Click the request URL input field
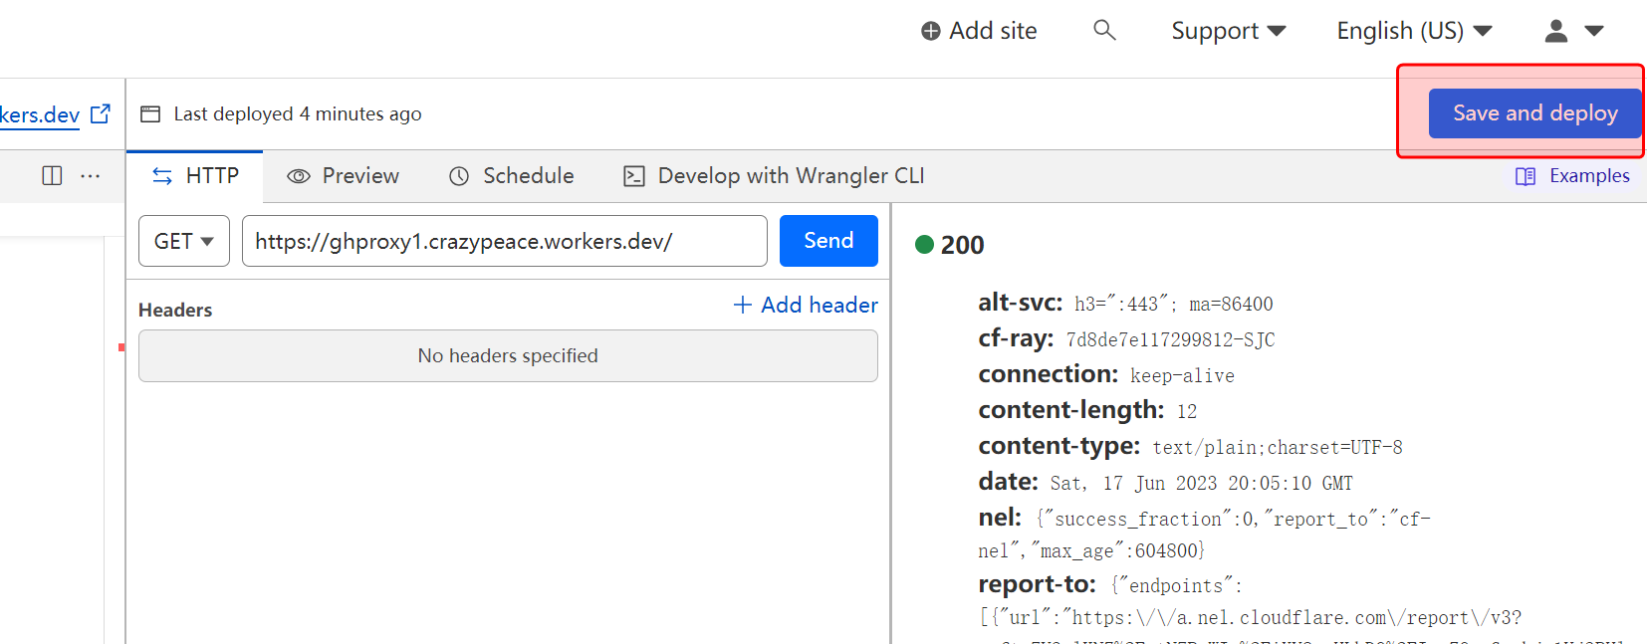Screen dimensions: 1647x644 click(504, 241)
